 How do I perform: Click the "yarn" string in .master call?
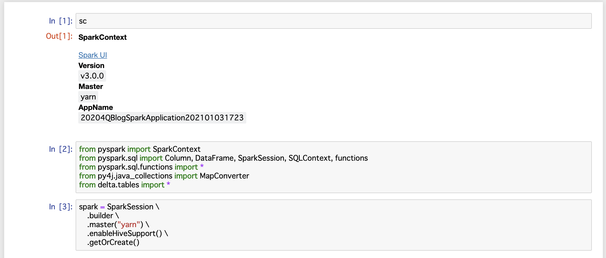pos(129,225)
